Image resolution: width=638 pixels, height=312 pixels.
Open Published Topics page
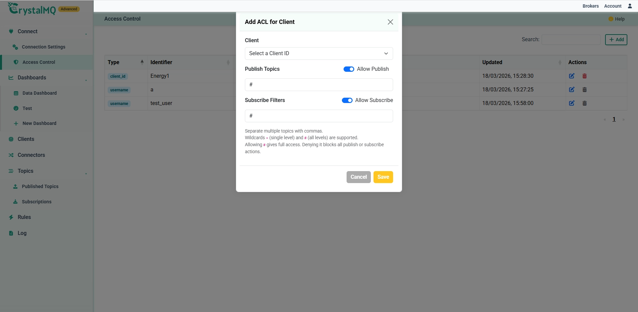(40, 186)
